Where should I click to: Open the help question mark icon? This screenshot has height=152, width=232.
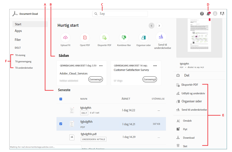(x=202, y=14)
